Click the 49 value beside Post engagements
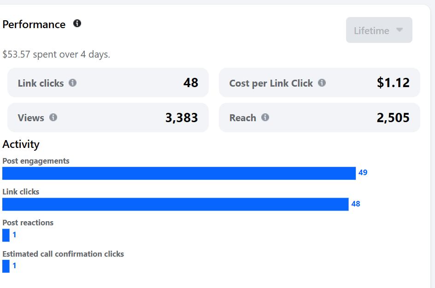435x288 pixels. tap(363, 172)
